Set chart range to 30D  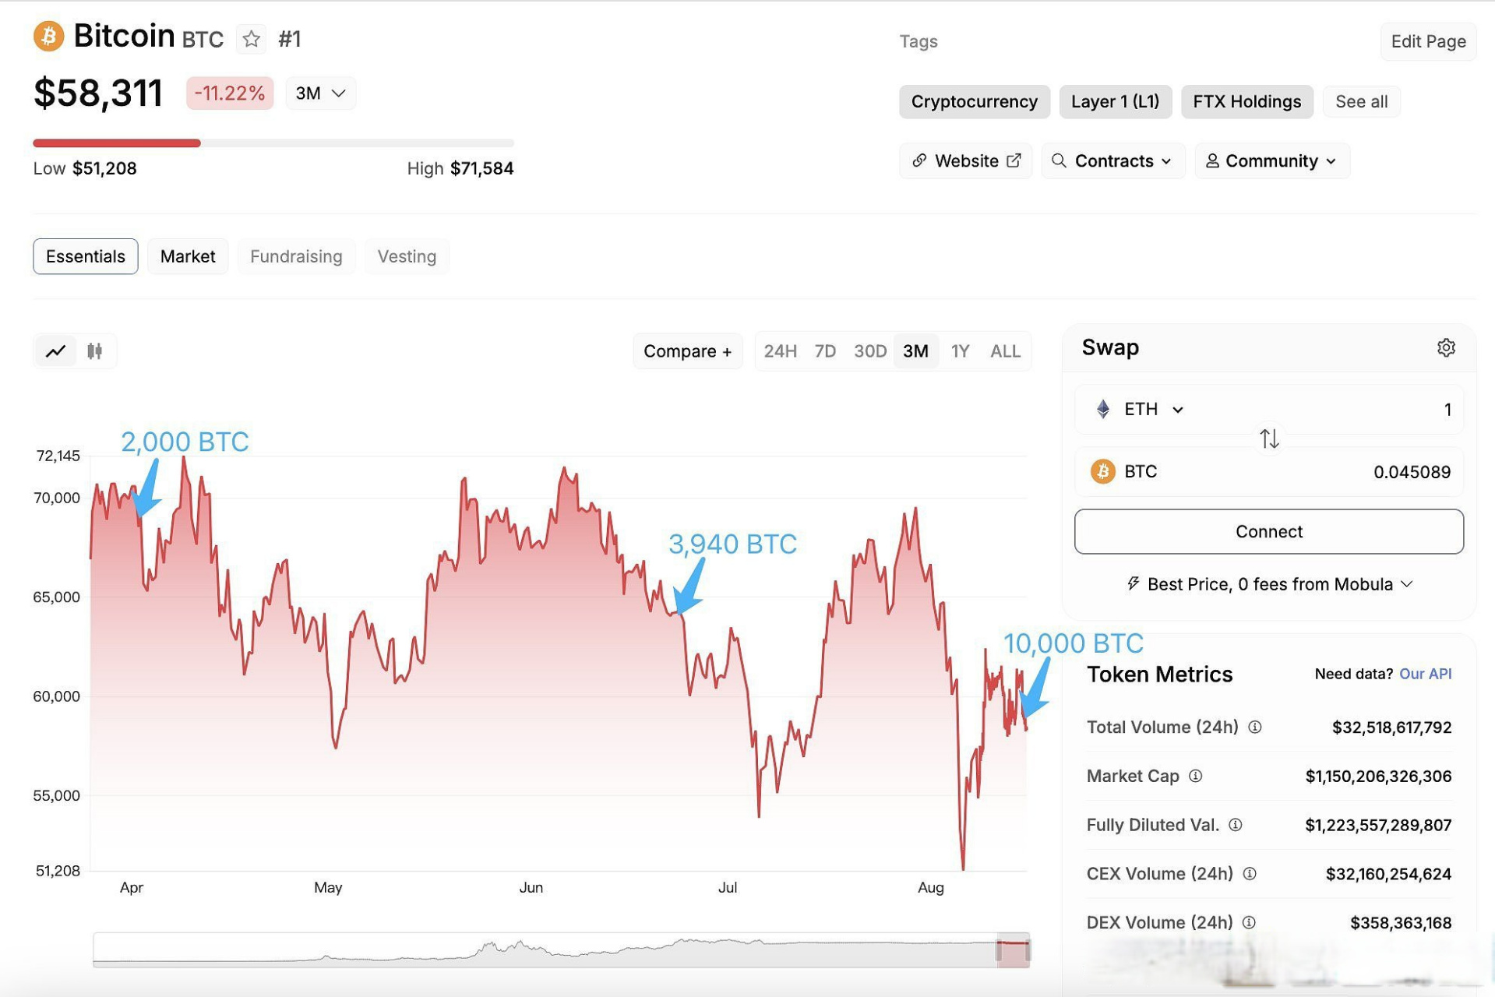click(x=870, y=351)
